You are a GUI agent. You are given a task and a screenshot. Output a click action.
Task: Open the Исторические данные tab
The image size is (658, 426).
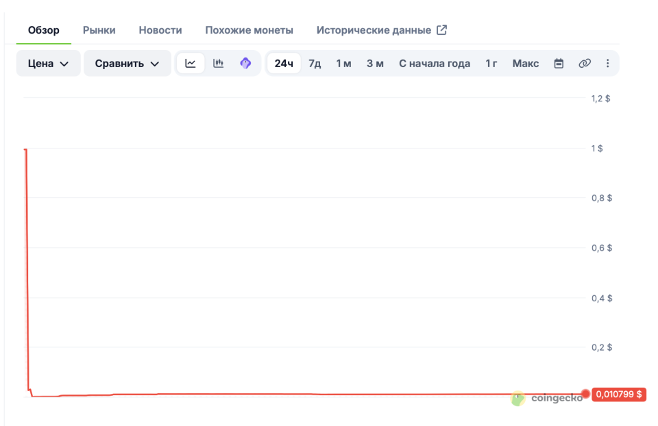tap(374, 30)
